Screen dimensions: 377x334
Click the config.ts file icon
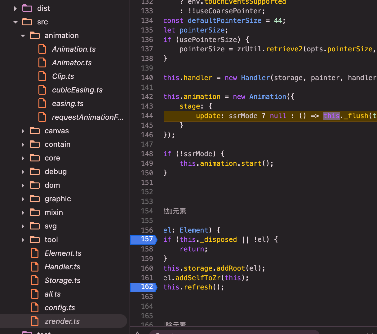click(x=35, y=308)
